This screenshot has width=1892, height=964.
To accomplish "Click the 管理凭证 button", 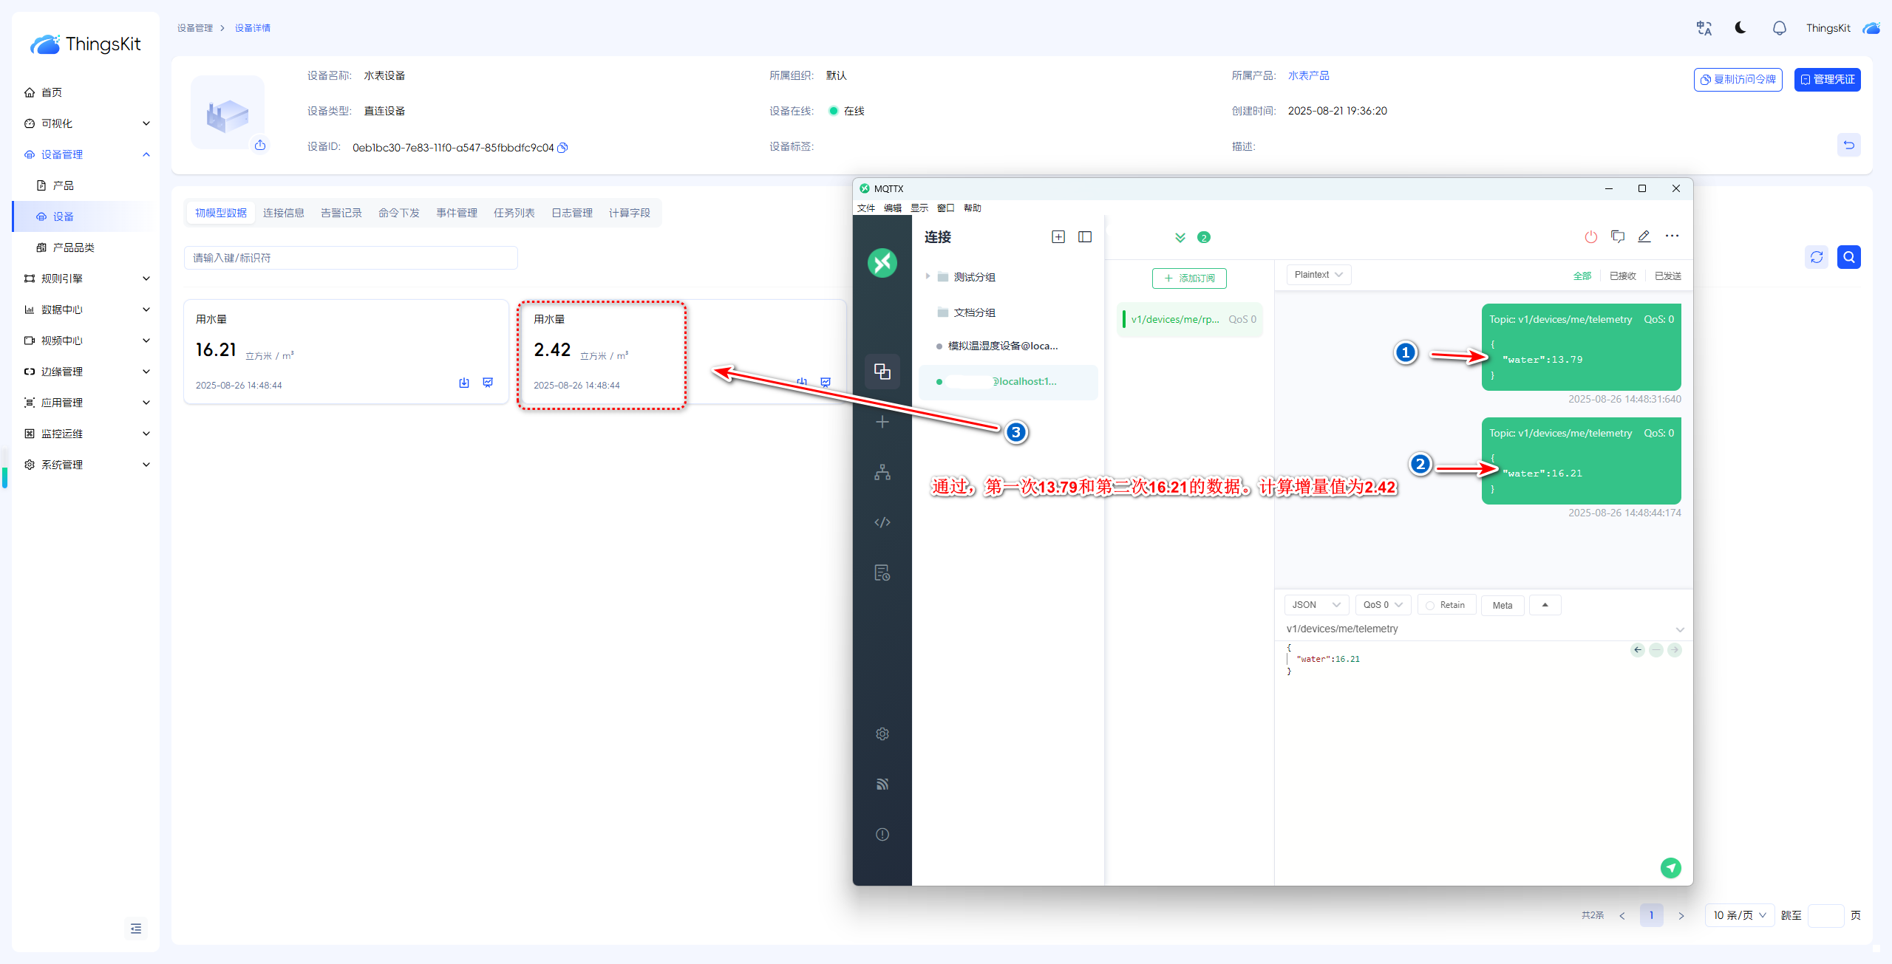I will click(x=1827, y=80).
